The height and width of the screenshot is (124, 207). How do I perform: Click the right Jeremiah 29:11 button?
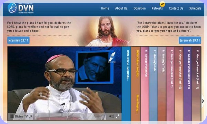[x=190, y=40]
